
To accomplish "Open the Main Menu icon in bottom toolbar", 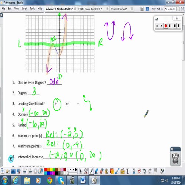I will coord(3,171).
